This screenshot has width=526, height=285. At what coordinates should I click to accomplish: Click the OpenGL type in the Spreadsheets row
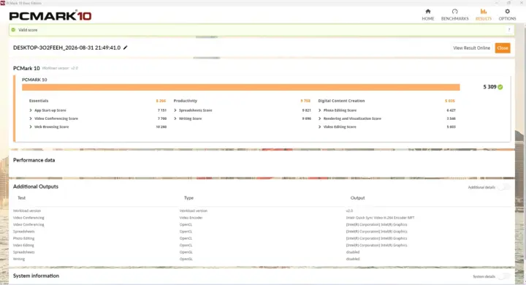(x=186, y=252)
